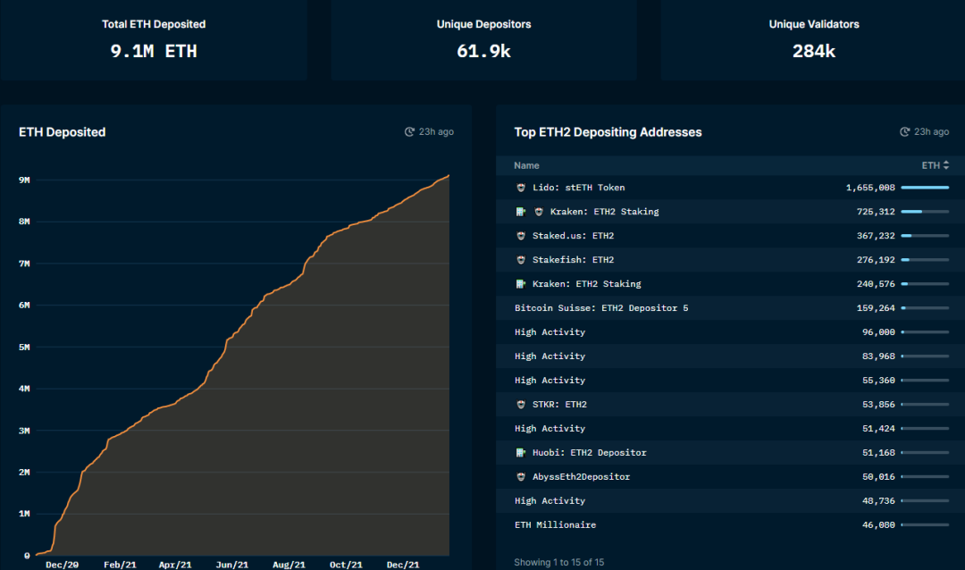Select High Activity row with 51,424 ETH
This screenshot has width=965, height=570.
click(730, 429)
